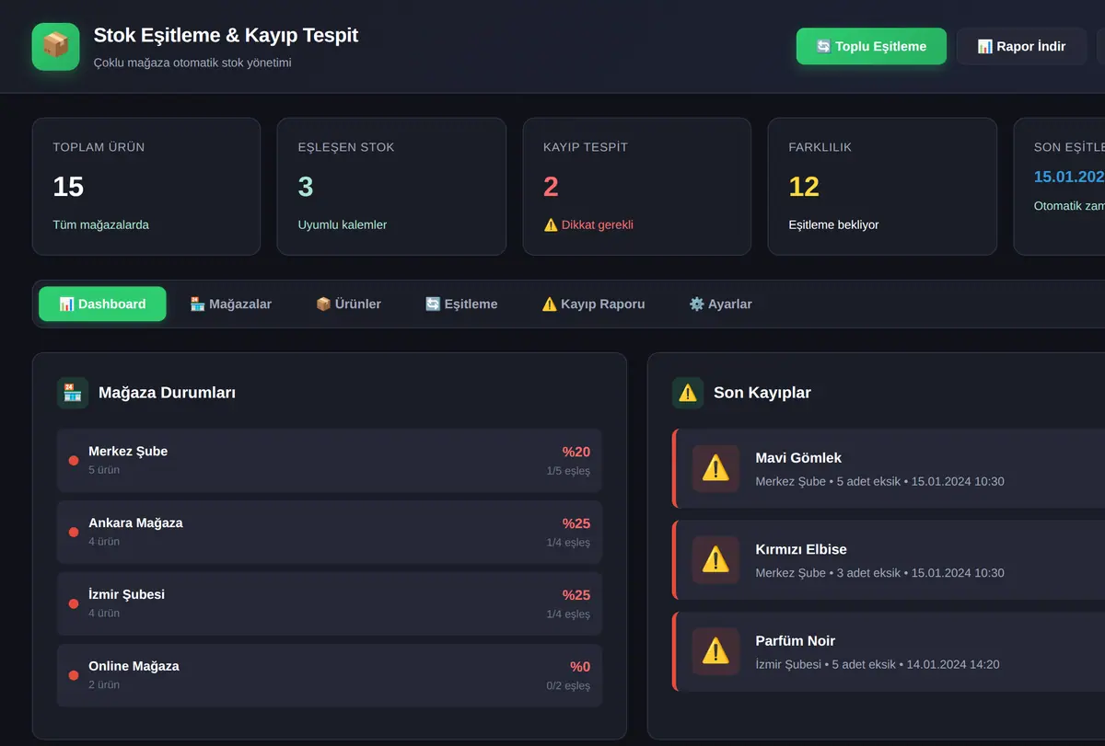Download report with Rapor İndir
Screen dimensions: 1105x746
(x=1021, y=46)
